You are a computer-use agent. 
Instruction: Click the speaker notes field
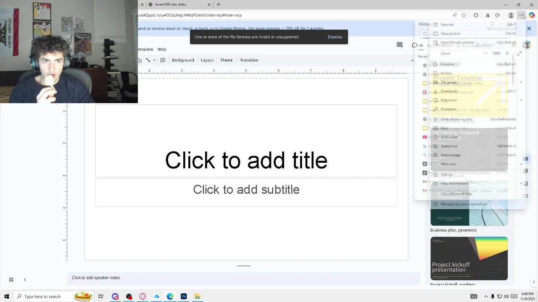point(243,278)
